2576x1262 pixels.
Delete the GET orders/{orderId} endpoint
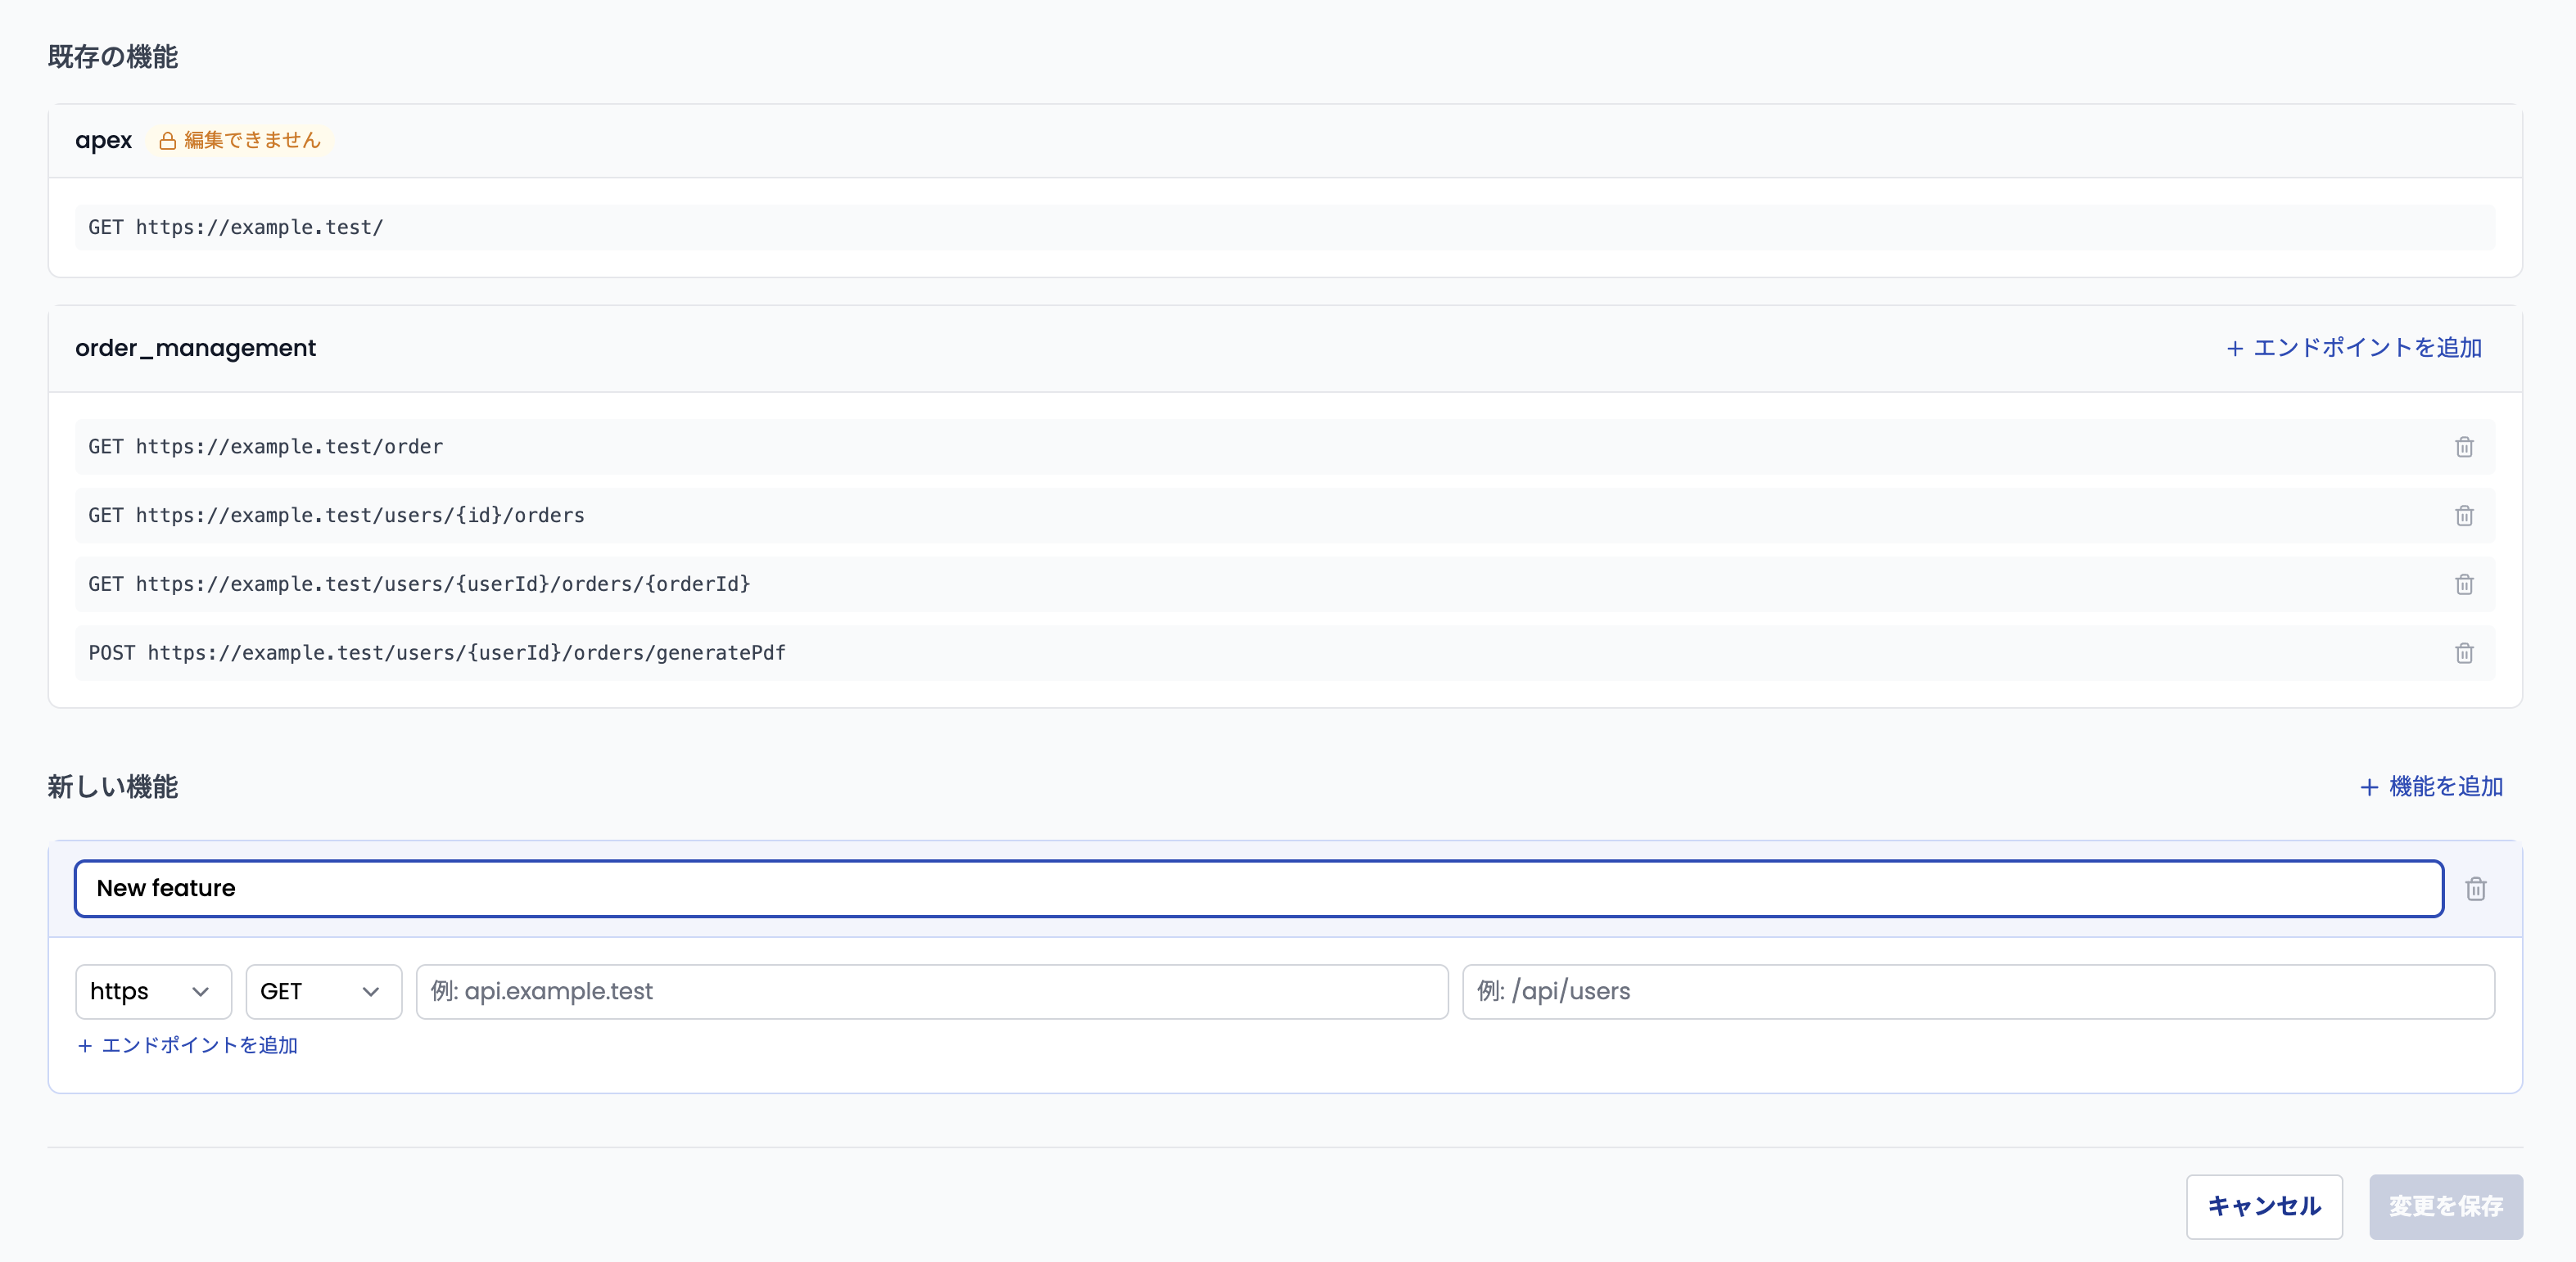tap(2464, 584)
